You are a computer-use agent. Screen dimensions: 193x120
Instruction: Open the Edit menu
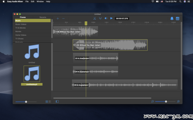point(32,2)
